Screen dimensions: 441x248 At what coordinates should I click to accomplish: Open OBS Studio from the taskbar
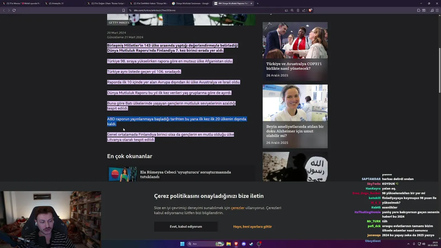click(259, 244)
